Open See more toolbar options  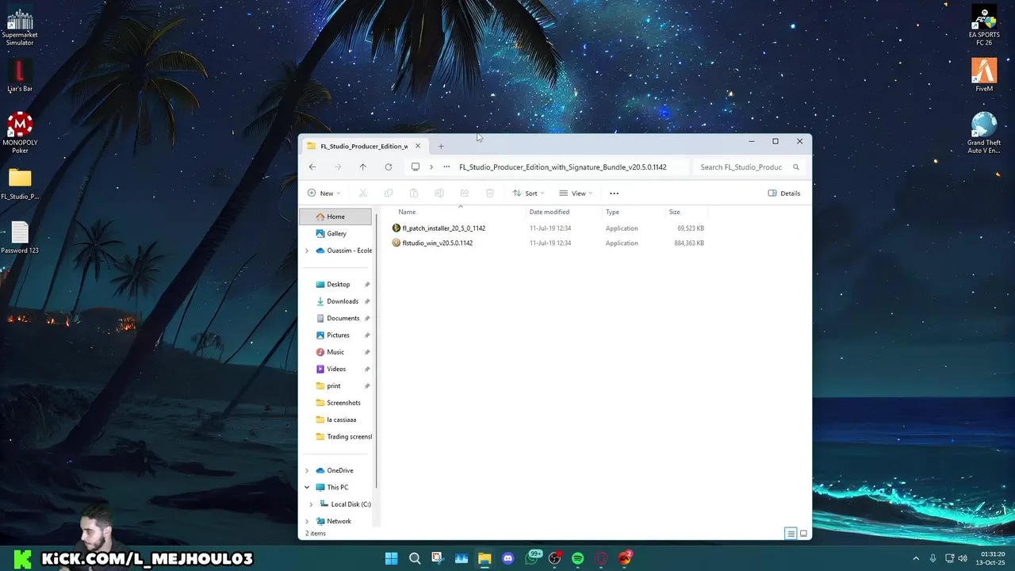614,194
